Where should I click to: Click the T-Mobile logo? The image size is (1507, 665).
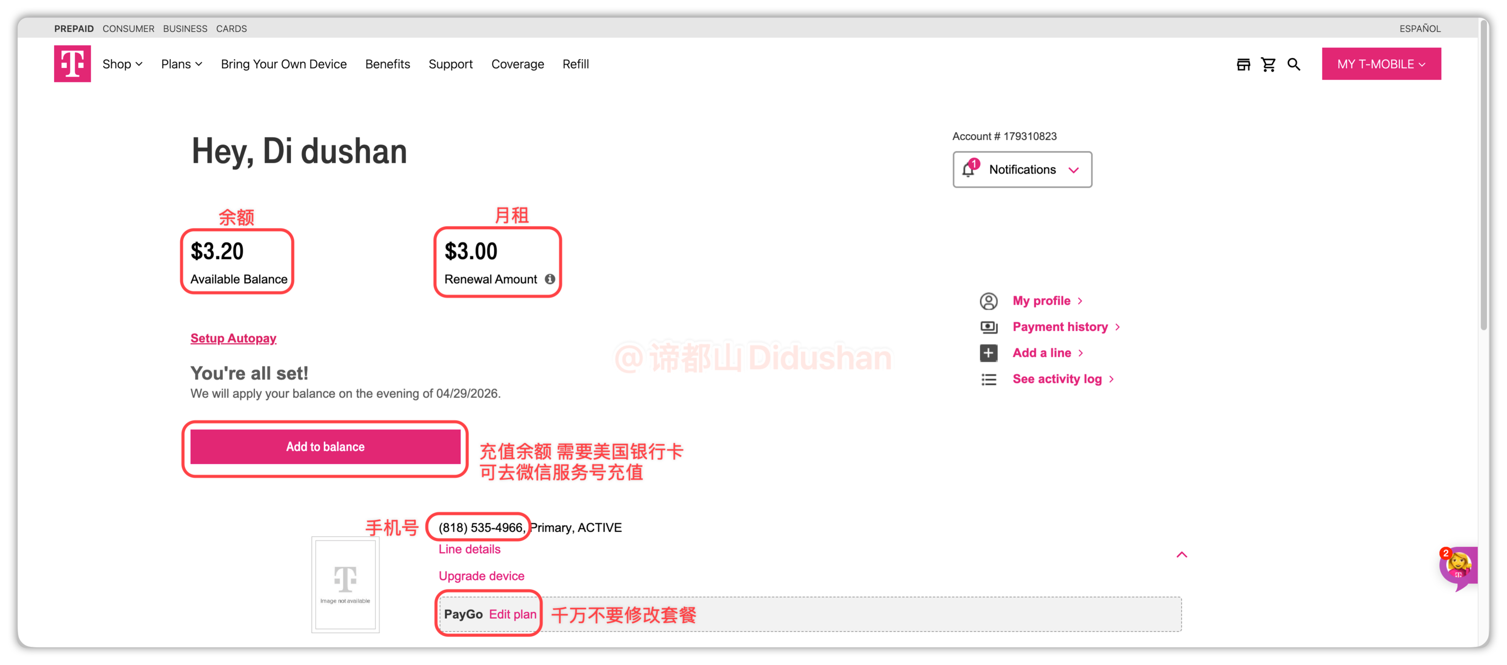[x=72, y=64]
